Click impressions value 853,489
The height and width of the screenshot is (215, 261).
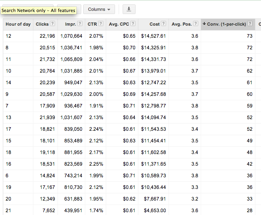click(x=73, y=141)
